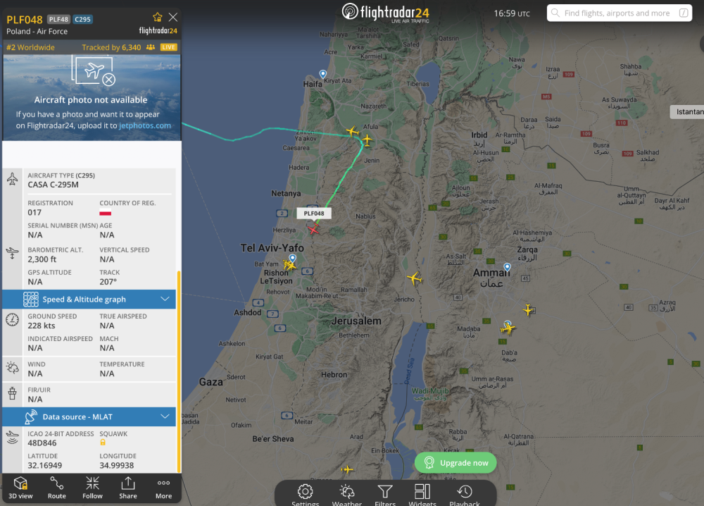Click the flight panel's yellow scrollbar
Screen dimensions: 704x506
tap(179, 371)
